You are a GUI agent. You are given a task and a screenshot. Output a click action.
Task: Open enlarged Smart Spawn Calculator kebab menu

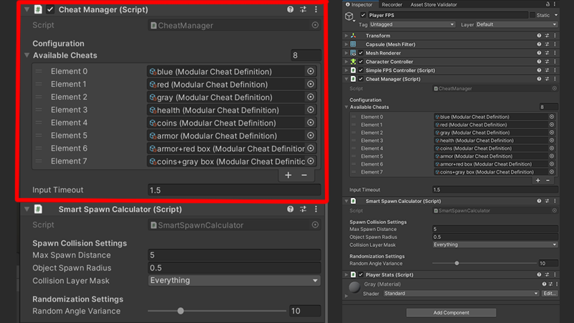coord(316,209)
